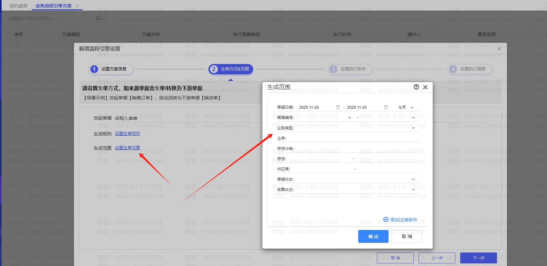Click the 方案编码 column header
The width and height of the screenshot is (547, 266).
pos(71,34)
